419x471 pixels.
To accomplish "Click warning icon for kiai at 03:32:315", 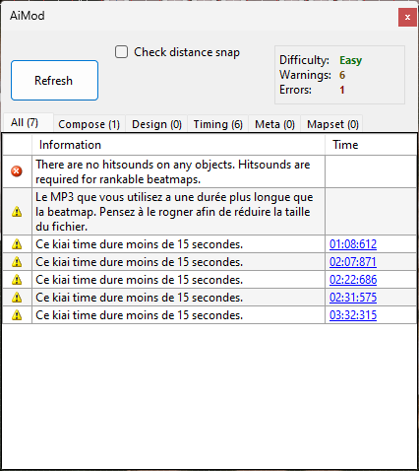I will click(x=17, y=315).
